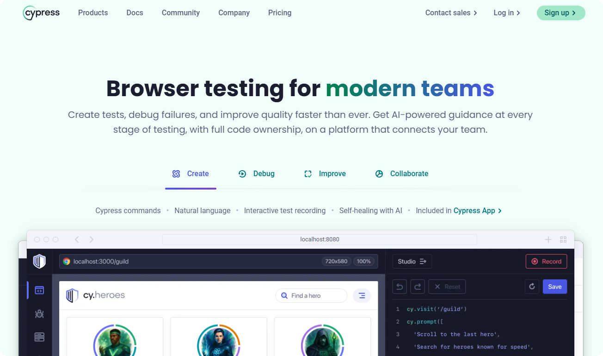The image size is (603, 356).
Task: Click the Collaborate tab chart icon
Action: coord(379,174)
